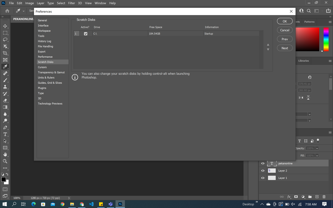Select the Frame tool
Image resolution: width=333 pixels, height=208 pixels.
(x=5, y=60)
